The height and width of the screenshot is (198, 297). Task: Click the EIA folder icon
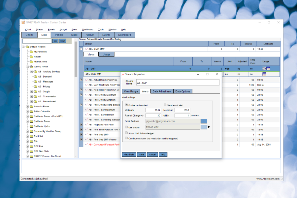[x=32, y=141]
